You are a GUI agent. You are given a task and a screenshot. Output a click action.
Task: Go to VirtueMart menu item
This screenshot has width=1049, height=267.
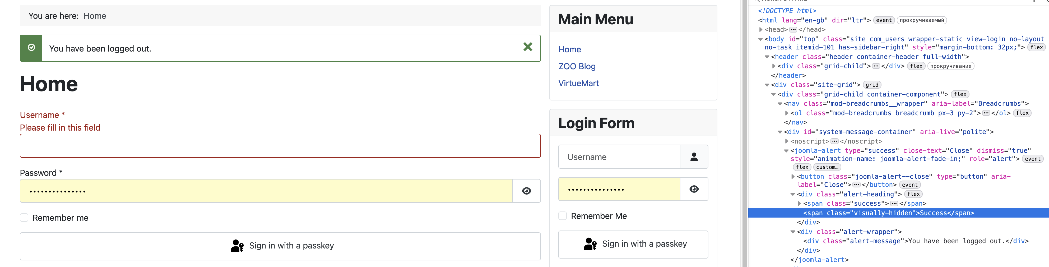point(578,83)
